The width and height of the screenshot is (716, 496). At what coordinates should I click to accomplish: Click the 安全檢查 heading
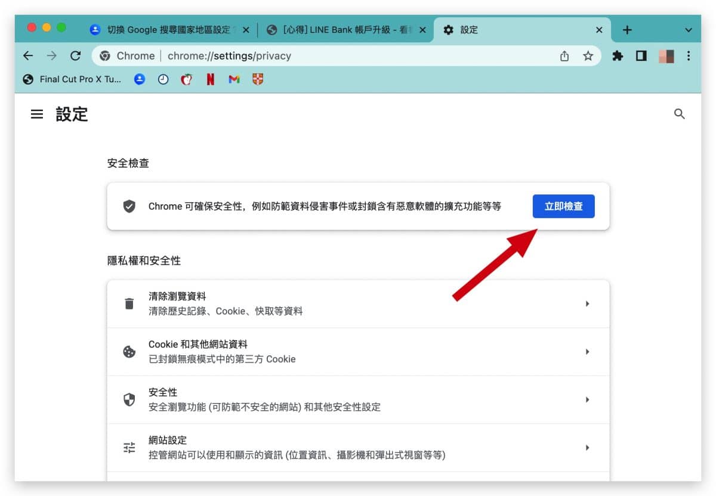pos(128,163)
